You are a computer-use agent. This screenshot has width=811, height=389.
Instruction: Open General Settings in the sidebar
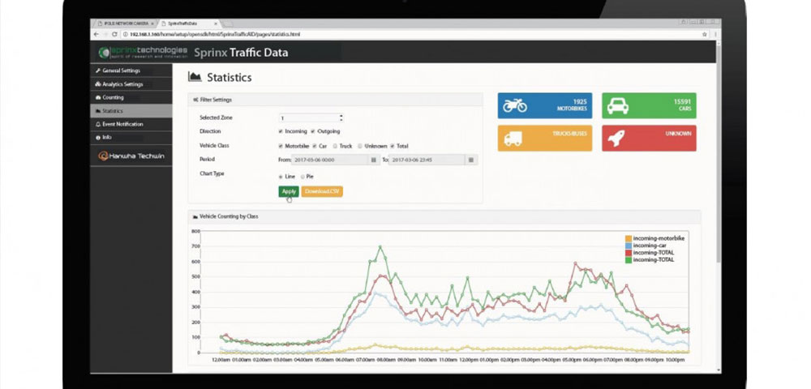131,71
